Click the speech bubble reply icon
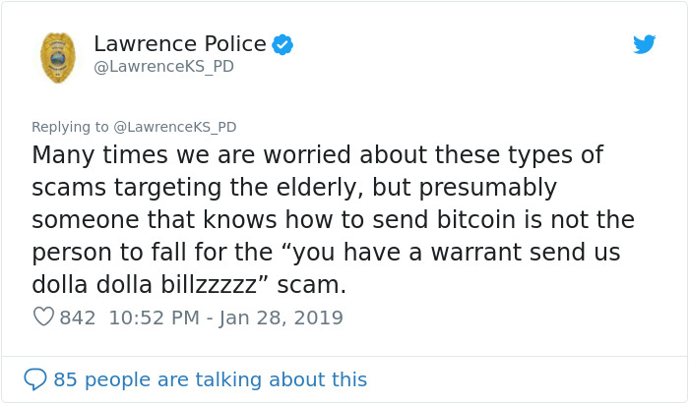The image size is (689, 404). click(x=35, y=379)
